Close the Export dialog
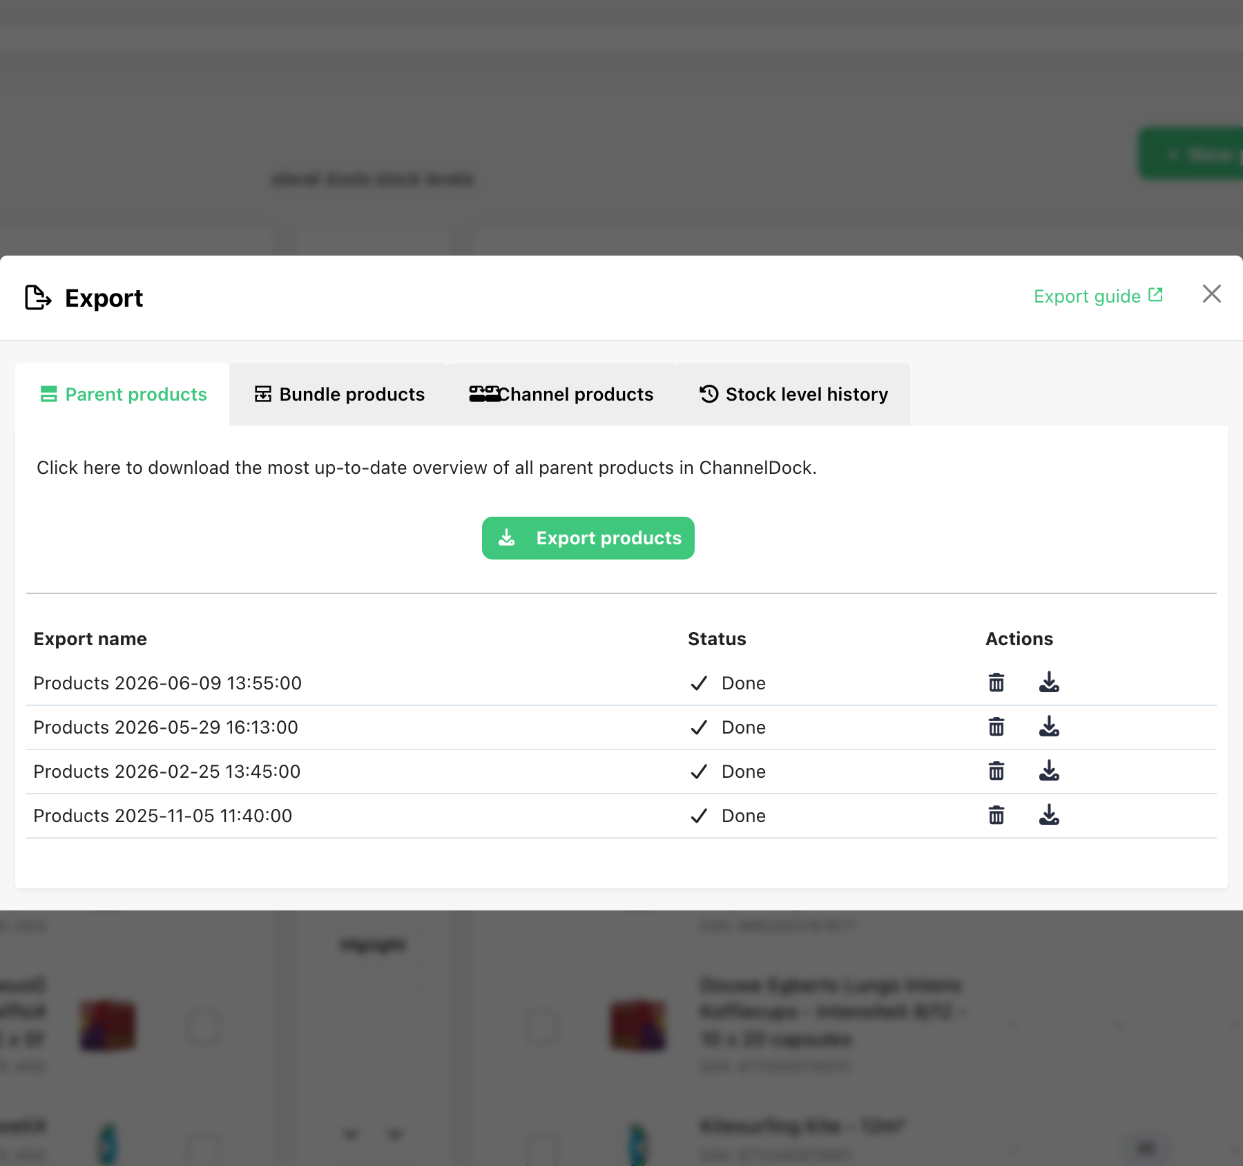Viewport: 1243px width, 1166px height. tap(1212, 294)
